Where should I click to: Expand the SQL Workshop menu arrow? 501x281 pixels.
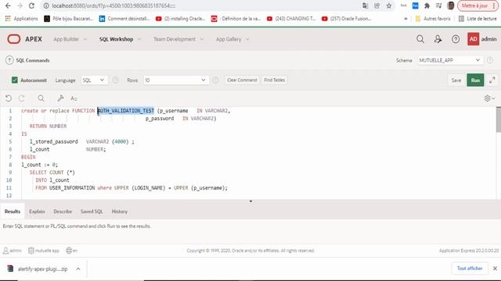[x=139, y=39]
